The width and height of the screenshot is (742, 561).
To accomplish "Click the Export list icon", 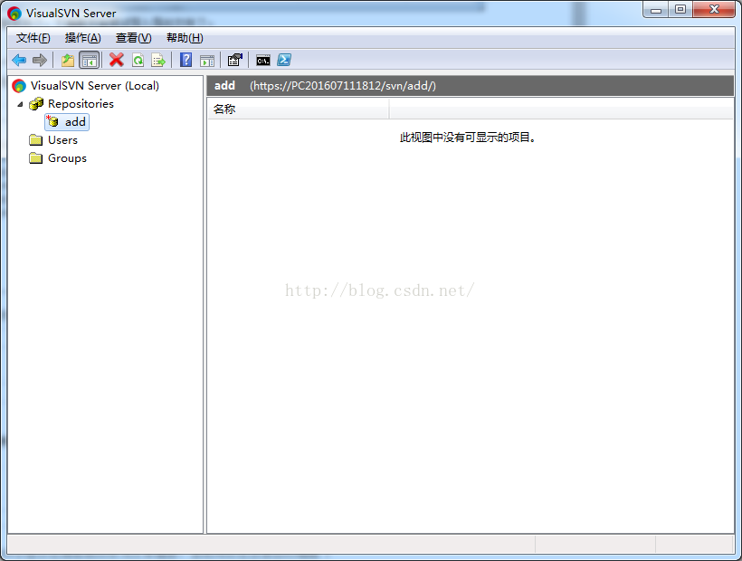I will click(x=158, y=60).
